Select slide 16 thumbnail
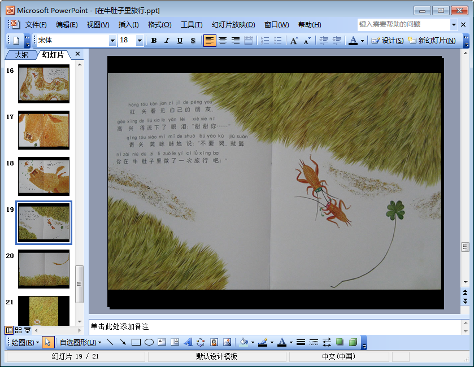 pos(44,84)
